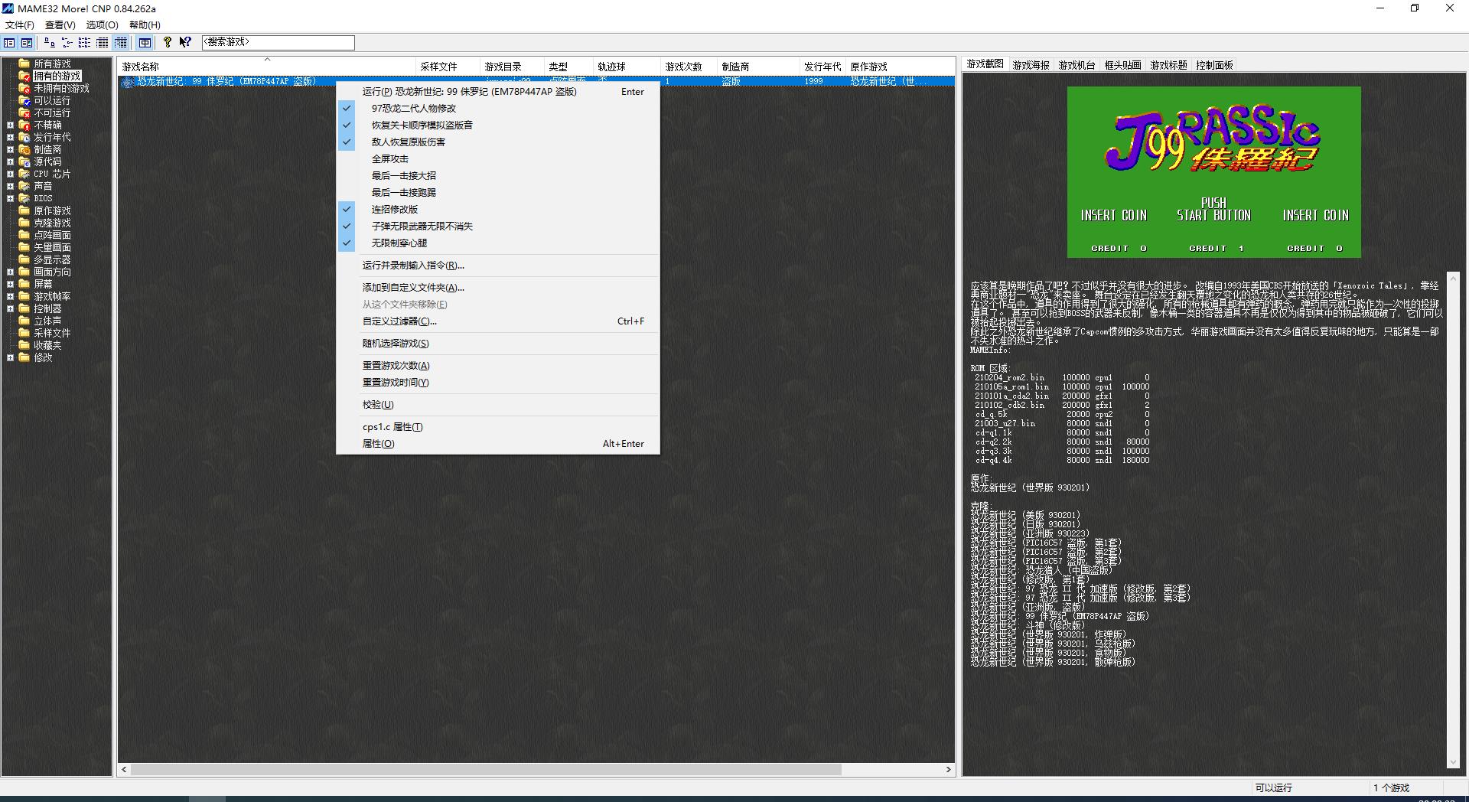Image resolution: width=1469 pixels, height=802 pixels.
Task: Expand the 发行年代 tree folder
Action: [11, 138]
